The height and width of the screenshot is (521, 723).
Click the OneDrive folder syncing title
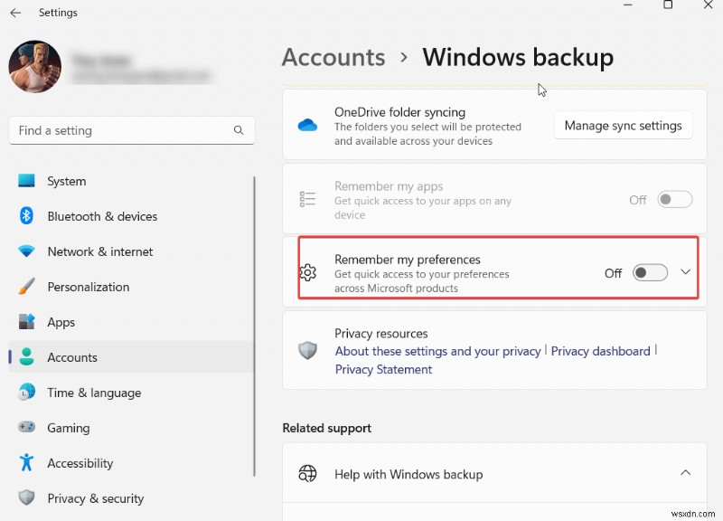[x=399, y=112]
